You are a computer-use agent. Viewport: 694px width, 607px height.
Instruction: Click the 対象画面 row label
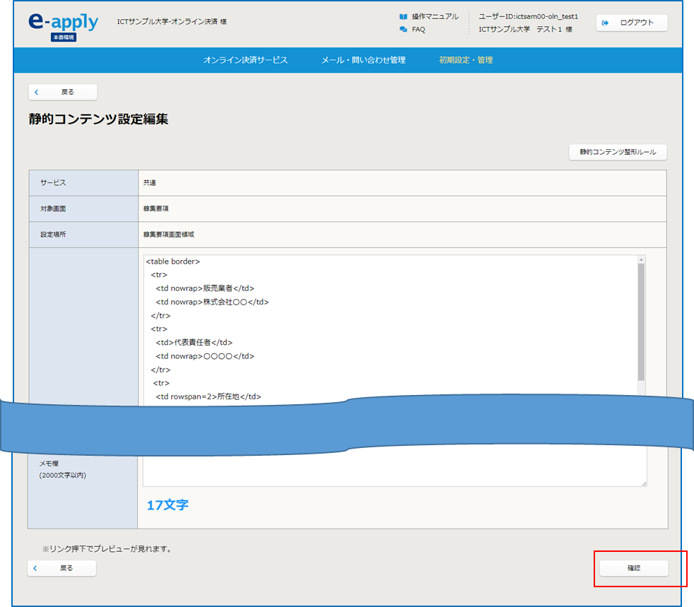[53, 209]
